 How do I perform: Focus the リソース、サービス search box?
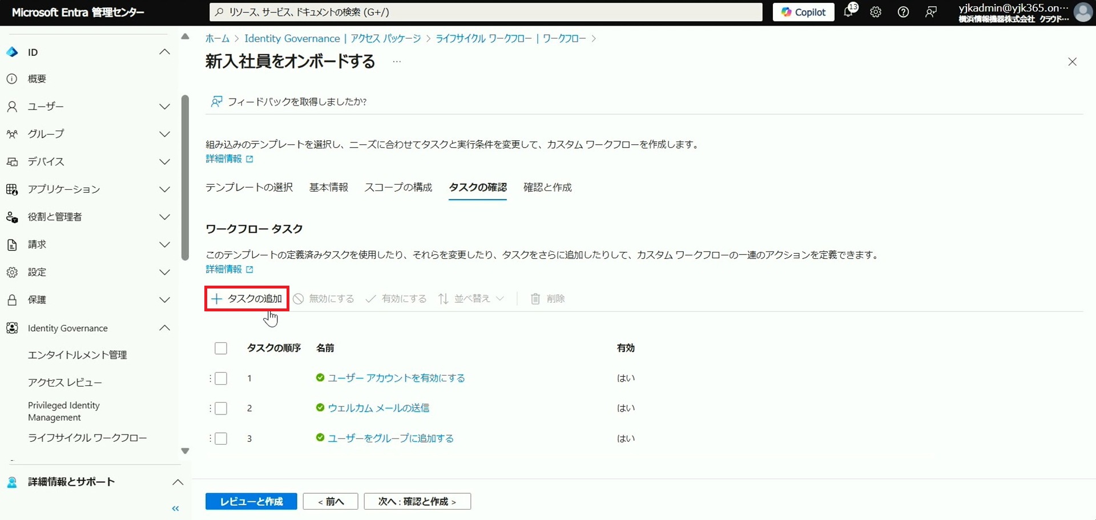tap(486, 12)
